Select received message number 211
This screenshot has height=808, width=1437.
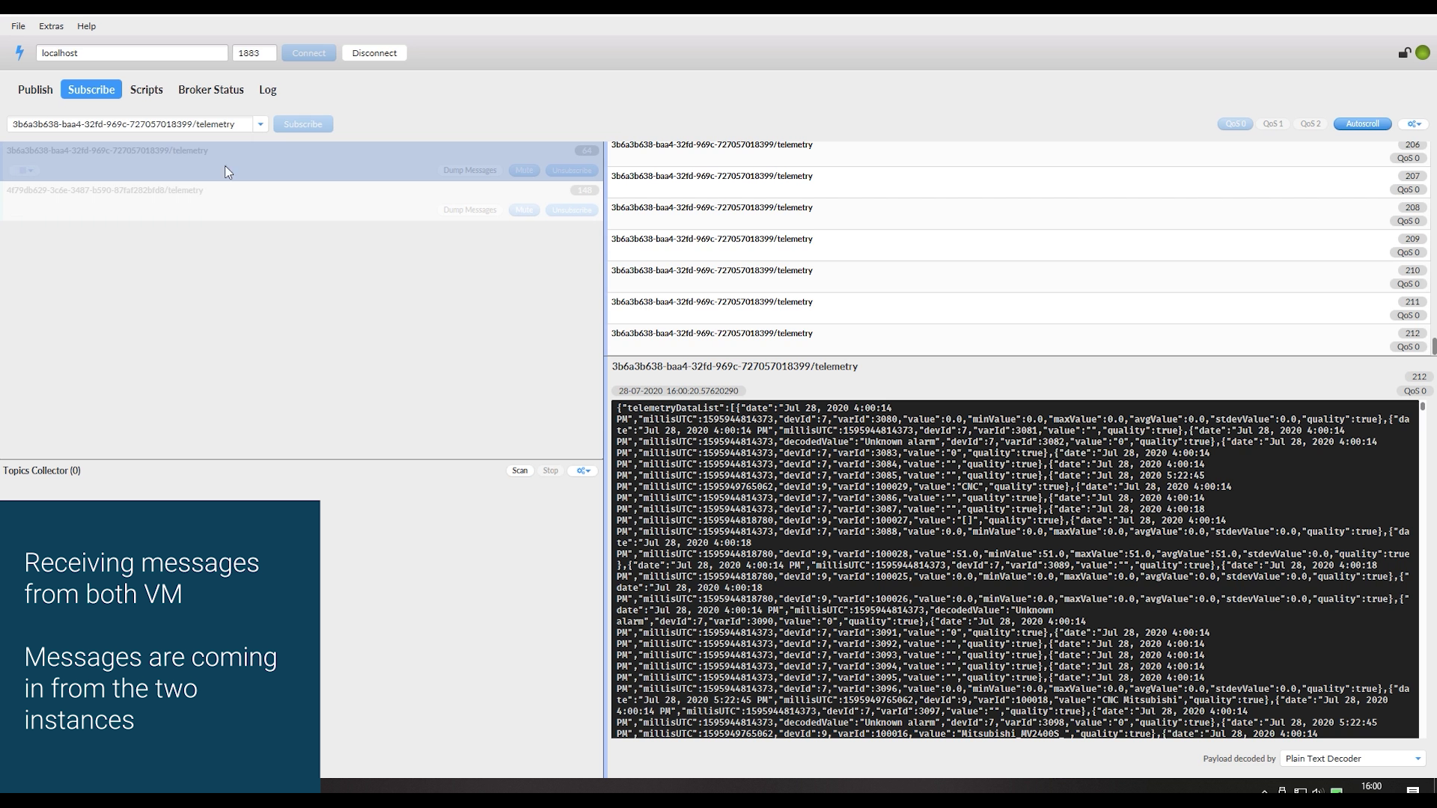click(x=1018, y=308)
